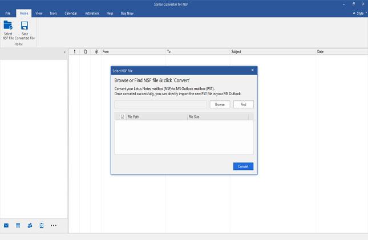
Task: Open the Mail view icon in bottom bar
Action: click(6, 226)
